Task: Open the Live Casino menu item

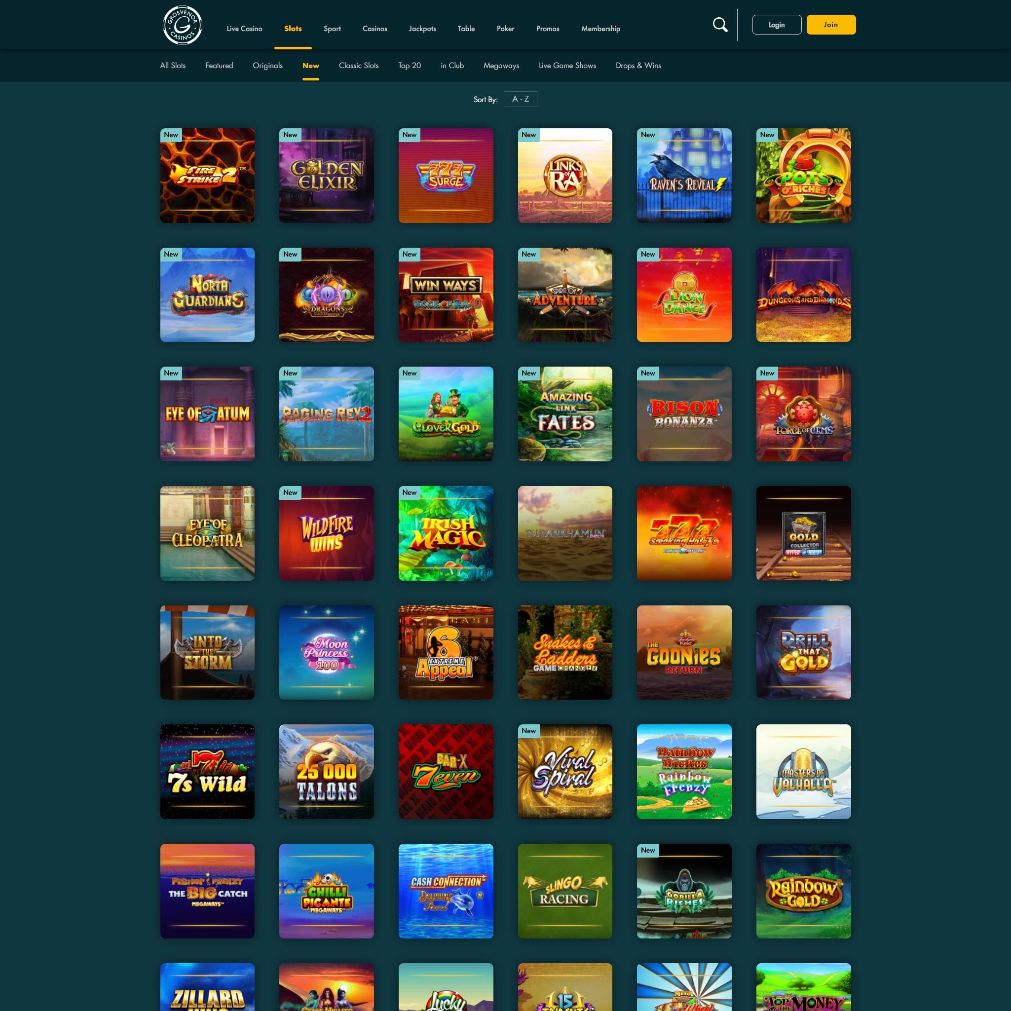Action: pos(244,29)
